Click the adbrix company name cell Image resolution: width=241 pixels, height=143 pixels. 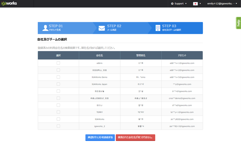pos(99,63)
